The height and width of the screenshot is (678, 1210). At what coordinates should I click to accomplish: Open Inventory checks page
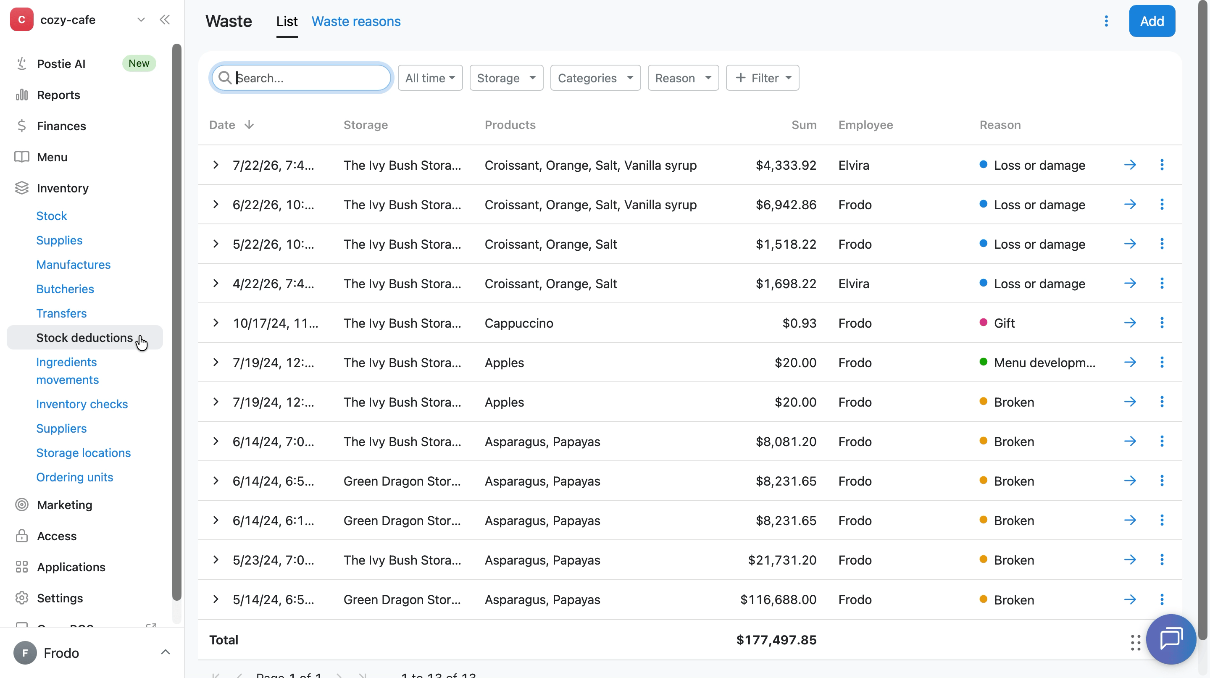82,404
